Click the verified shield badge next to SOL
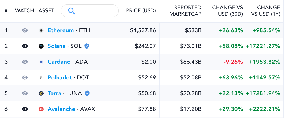 (87, 46)
